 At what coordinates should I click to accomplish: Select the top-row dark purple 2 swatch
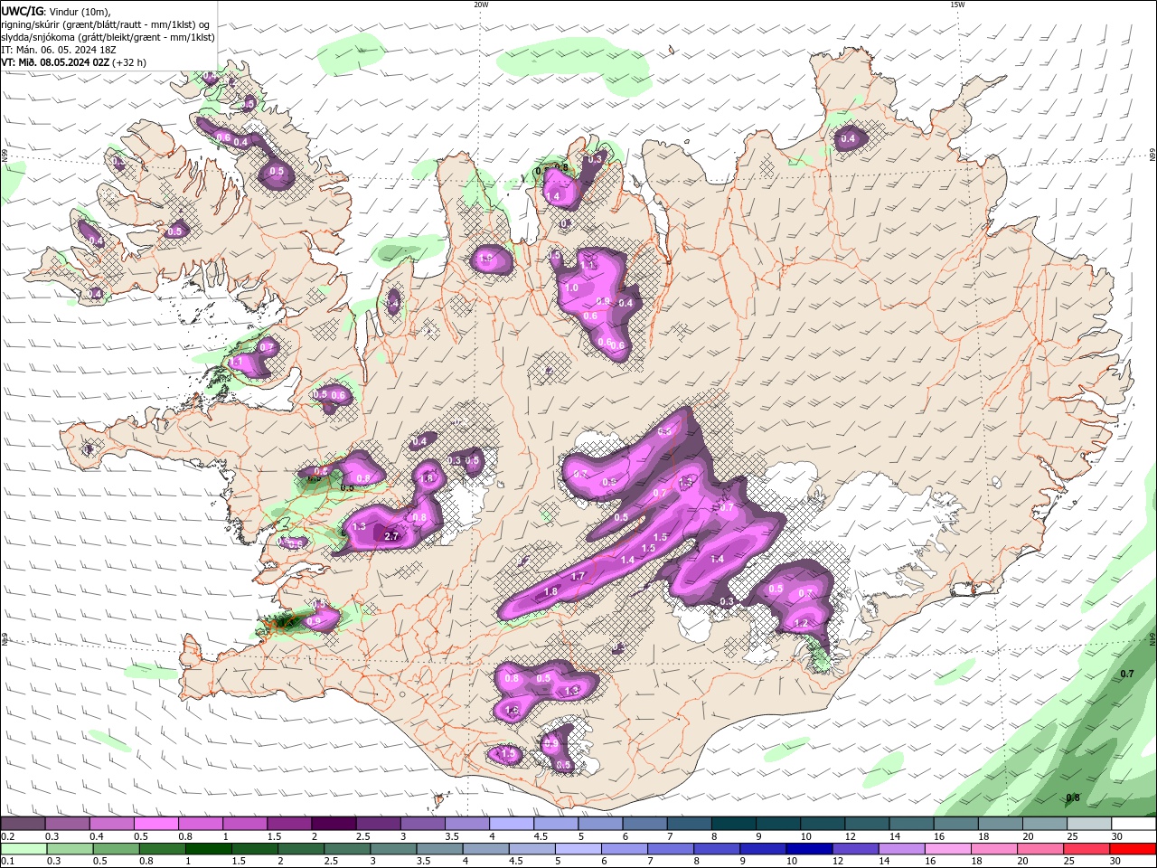[334, 824]
